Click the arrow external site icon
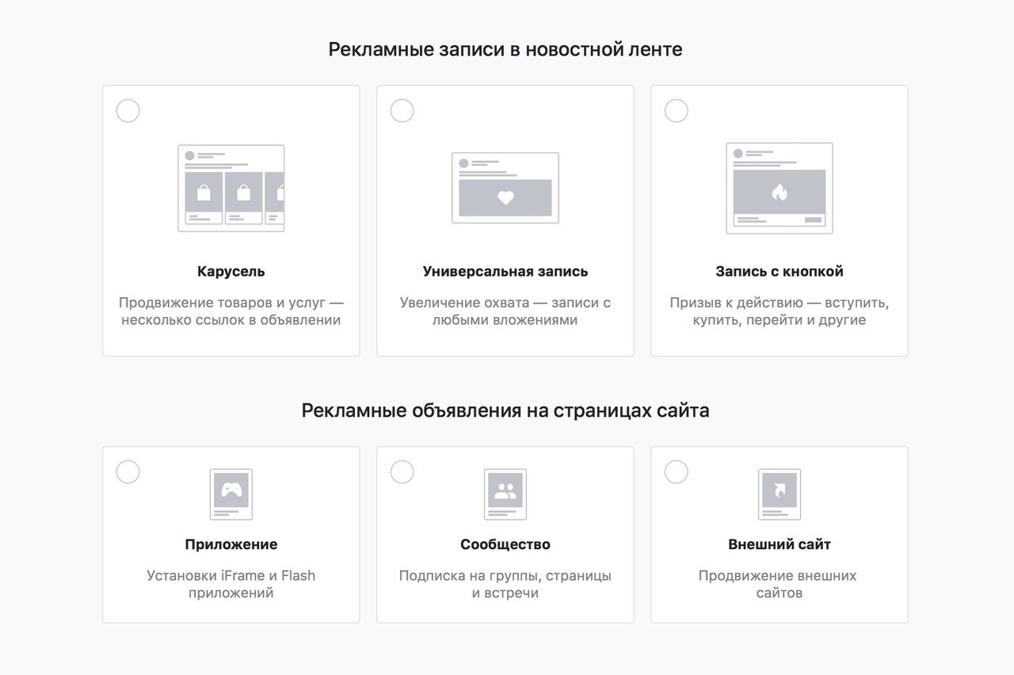This screenshot has height=675, width=1014. pyautogui.click(x=780, y=494)
